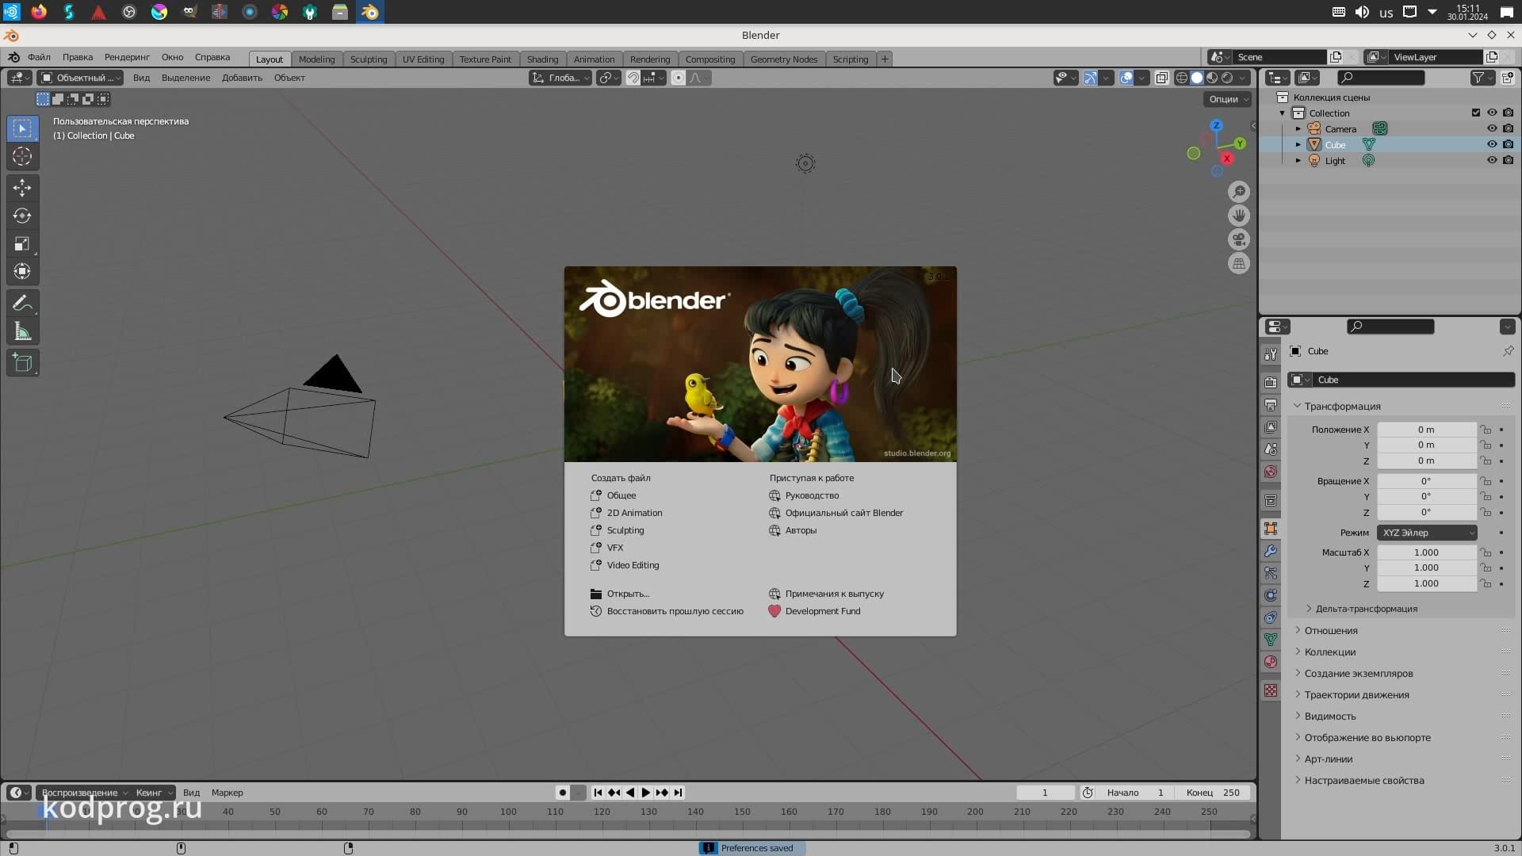
Task: Open the Playback dropdown in timeline
Action: [83, 793]
